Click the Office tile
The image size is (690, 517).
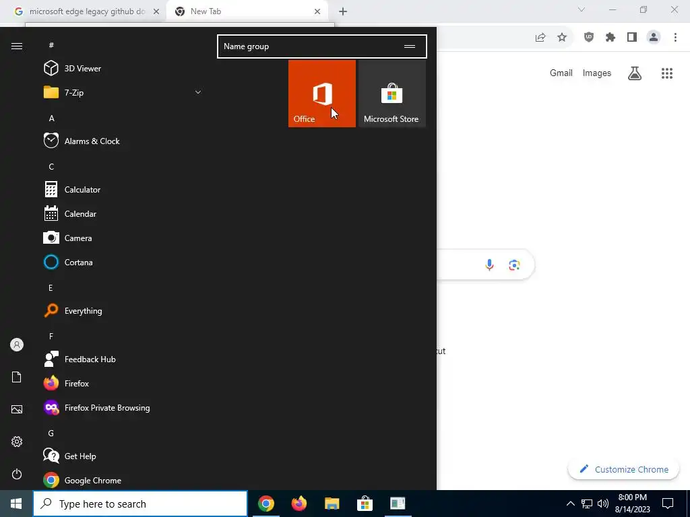pos(321,94)
